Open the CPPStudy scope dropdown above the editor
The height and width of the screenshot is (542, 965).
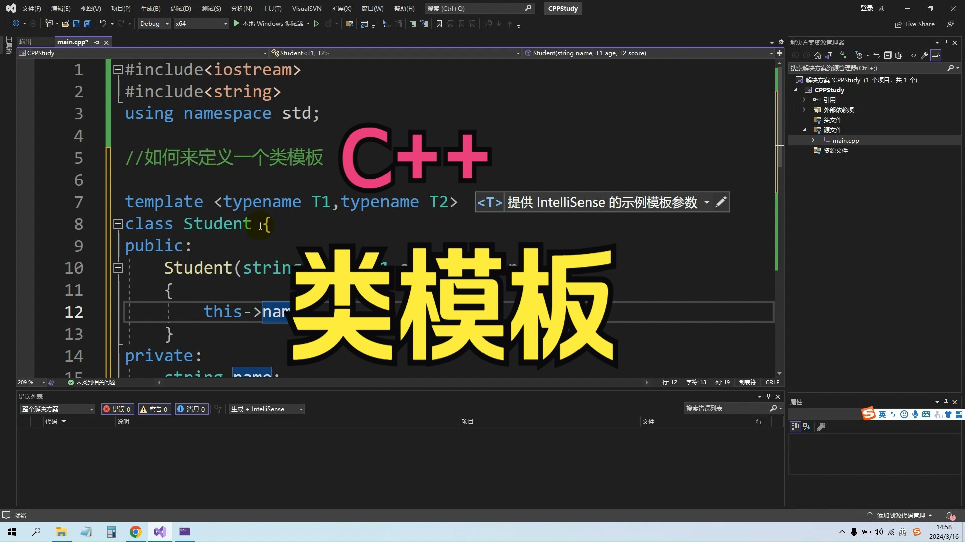coord(143,53)
